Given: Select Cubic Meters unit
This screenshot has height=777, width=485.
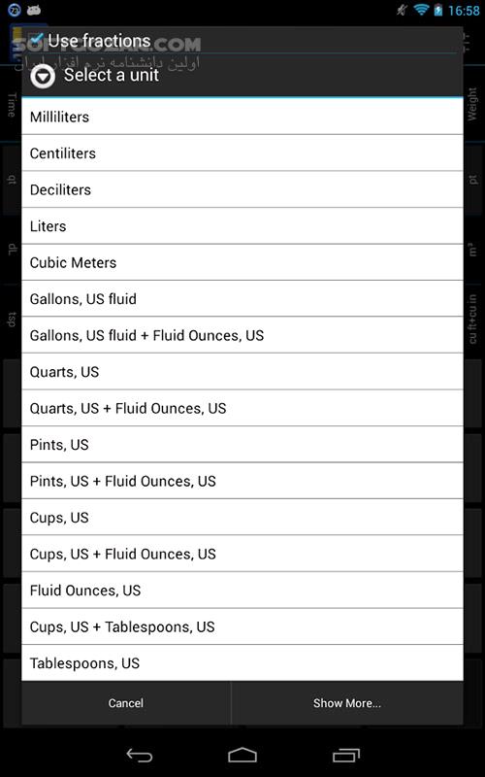Looking at the screenshot, I should pos(242,262).
